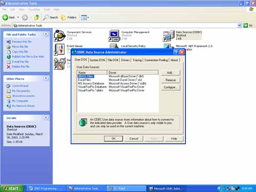Switch to the About tab
This screenshot has height=192, width=256.
pyautogui.click(x=174, y=60)
